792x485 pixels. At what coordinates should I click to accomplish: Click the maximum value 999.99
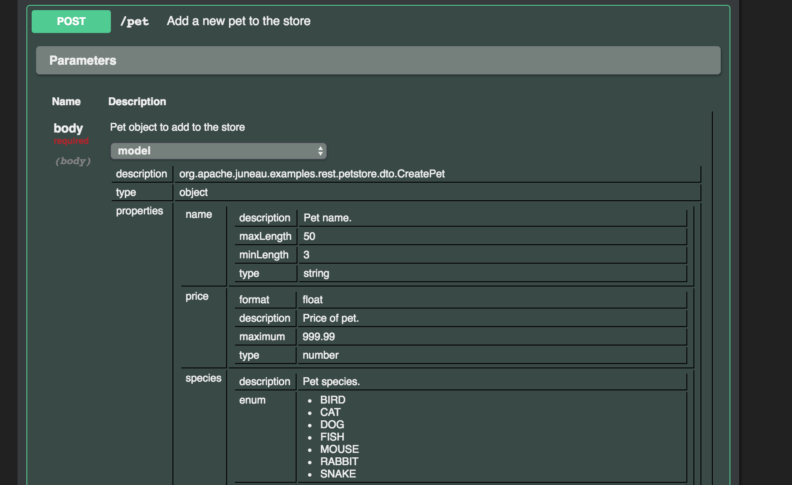click(x=319, y=337)
